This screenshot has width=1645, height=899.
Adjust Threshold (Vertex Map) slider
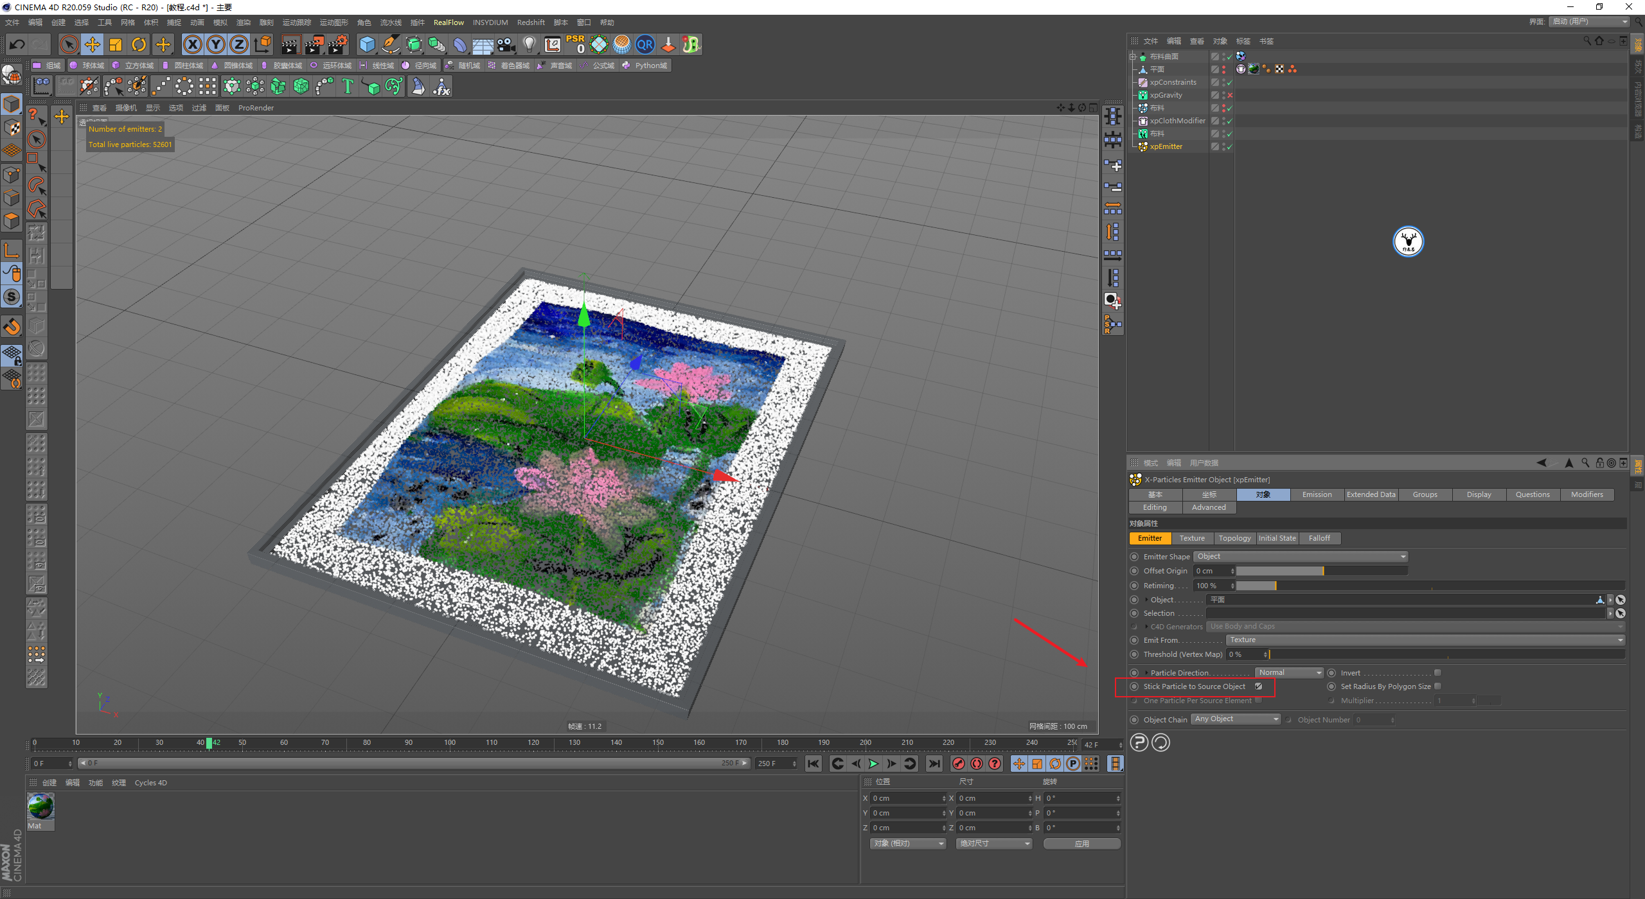[1447, 654]
